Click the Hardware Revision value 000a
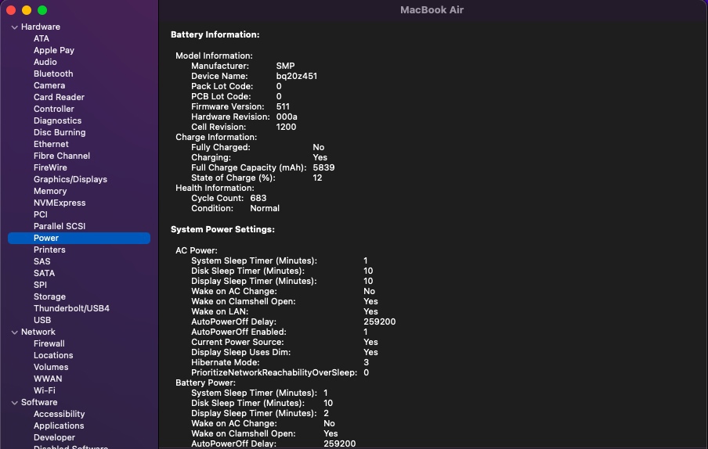 pyautogui.click(x=287, y=117)
